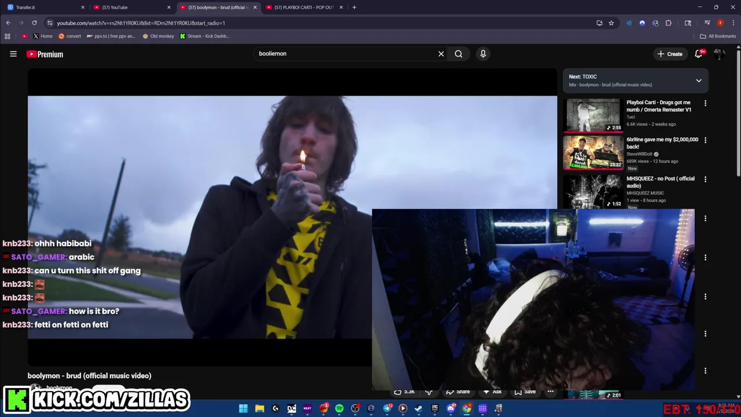Open Telegram from the taskbar
The height and width of the screenshot is (417, 741).
(x=387, y=408)
